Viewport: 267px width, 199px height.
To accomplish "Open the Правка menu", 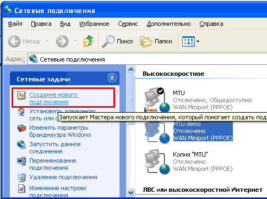I will 41,24.
